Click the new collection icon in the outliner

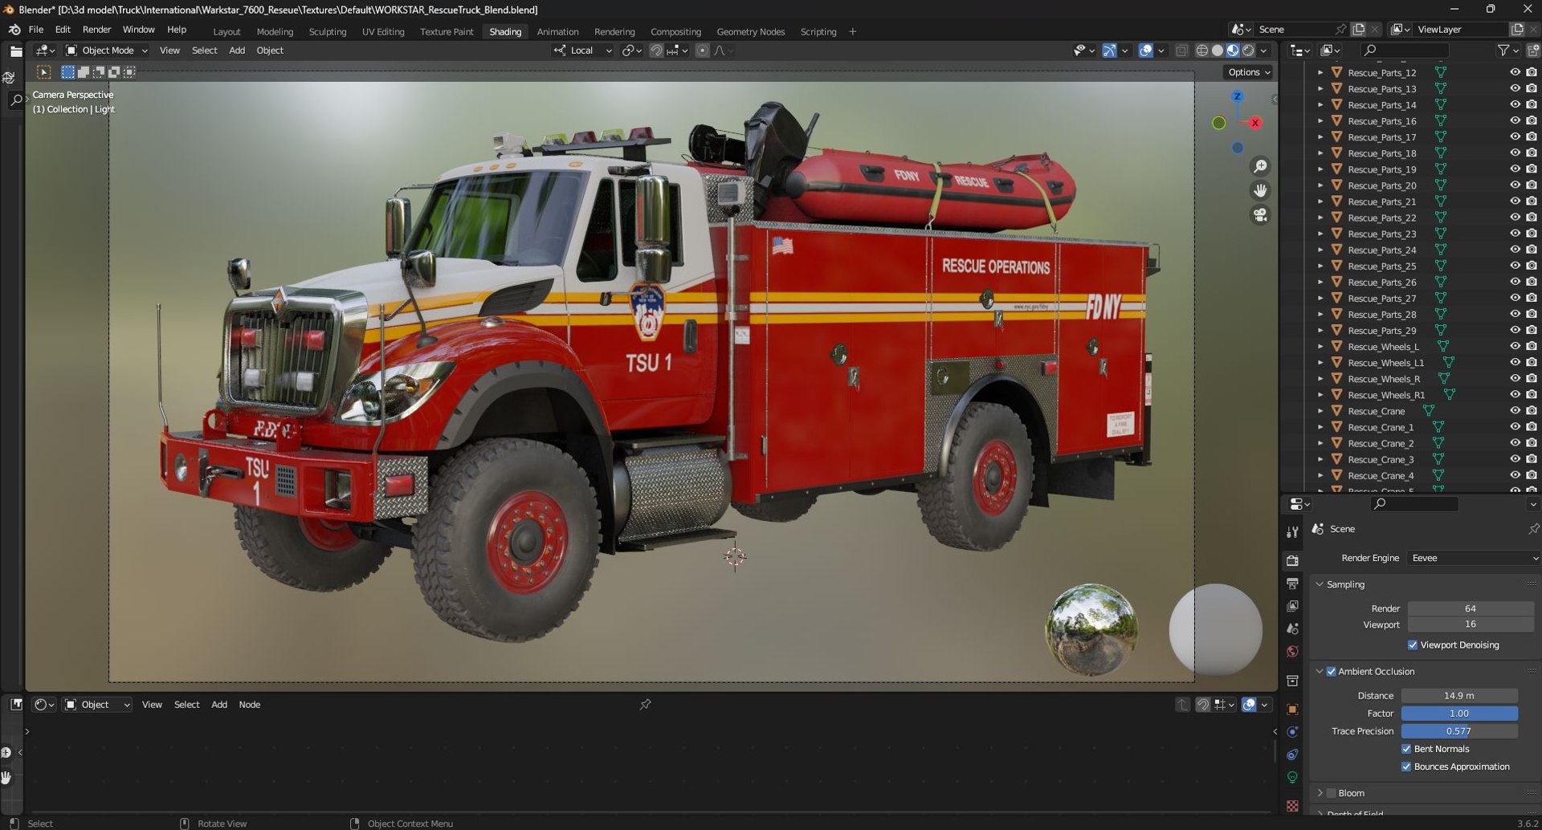[1532, 51]
